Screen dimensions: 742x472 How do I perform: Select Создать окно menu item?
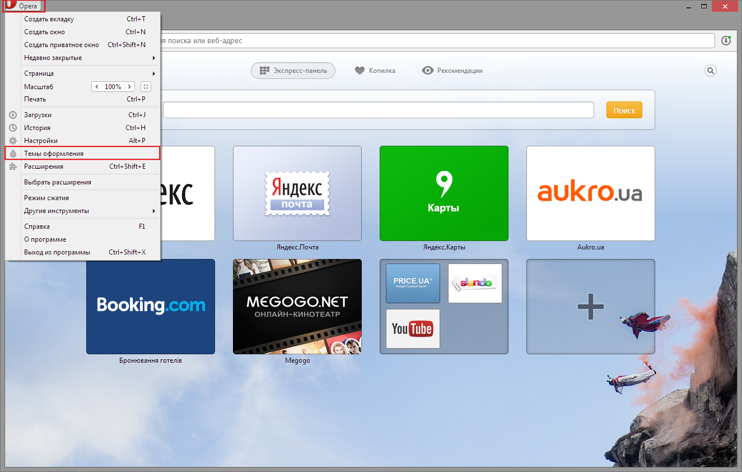coord(83,32)
